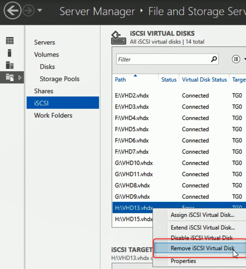Sort by the Path column header
Screen dimensions: 246x269
coord(121,79)
